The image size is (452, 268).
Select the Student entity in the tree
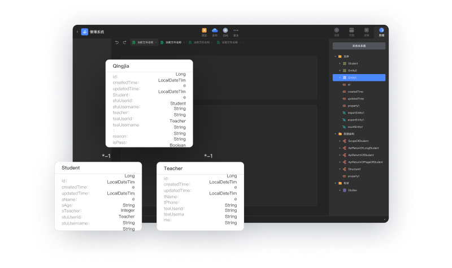point(353,63)
